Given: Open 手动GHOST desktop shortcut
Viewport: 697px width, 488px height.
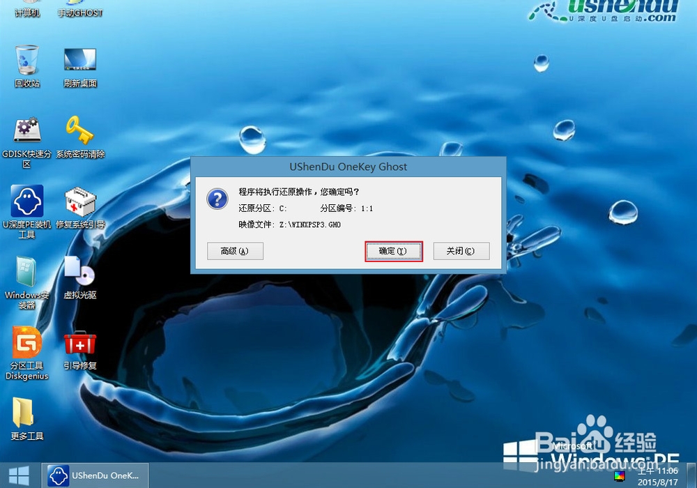Looking at the screenshot, I should [x=80, y=9].
